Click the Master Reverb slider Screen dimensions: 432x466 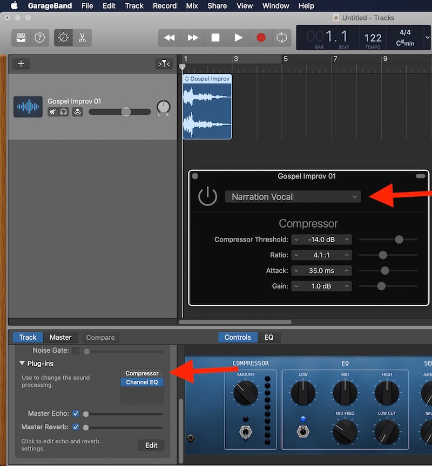click(123, 427)
